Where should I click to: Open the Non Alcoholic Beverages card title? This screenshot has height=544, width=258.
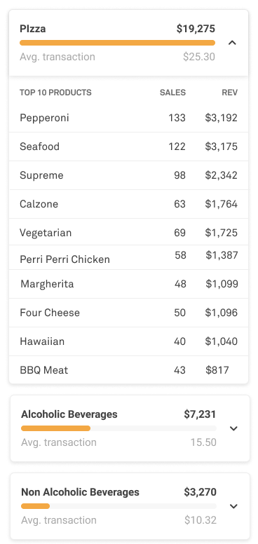[x=80, y=492]
